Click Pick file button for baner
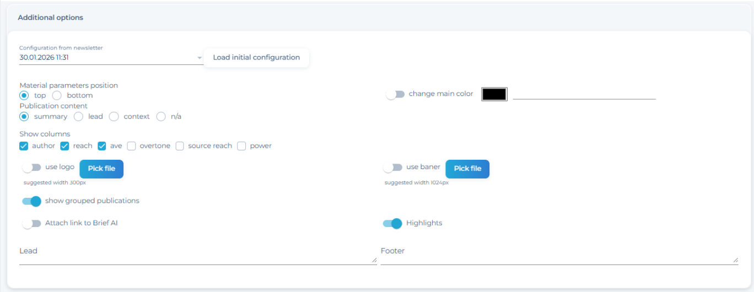Viewport: 754px width, 292px height. click(467, 169)
